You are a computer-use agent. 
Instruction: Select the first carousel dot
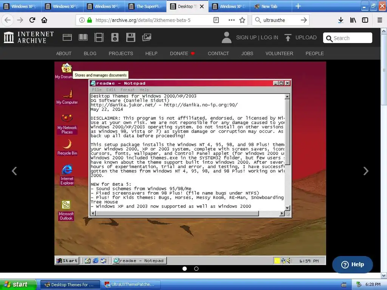[x=184, y=268]
